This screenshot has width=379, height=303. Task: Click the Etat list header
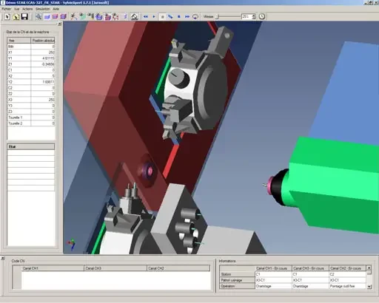pos(31,146)
